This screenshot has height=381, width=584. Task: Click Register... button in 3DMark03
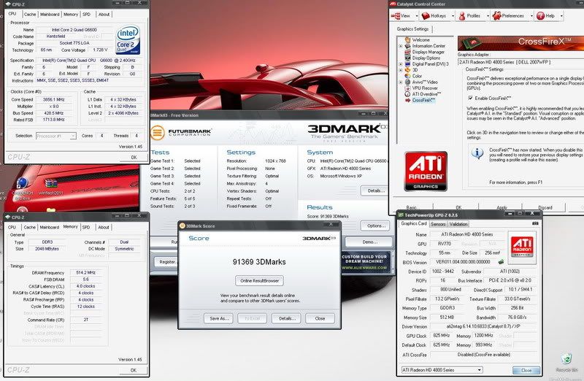click(167, 262)
